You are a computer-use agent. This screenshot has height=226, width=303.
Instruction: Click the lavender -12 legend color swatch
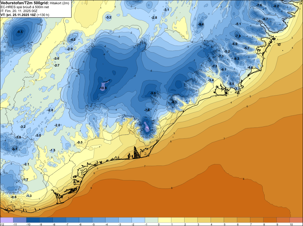coord(7,220)
